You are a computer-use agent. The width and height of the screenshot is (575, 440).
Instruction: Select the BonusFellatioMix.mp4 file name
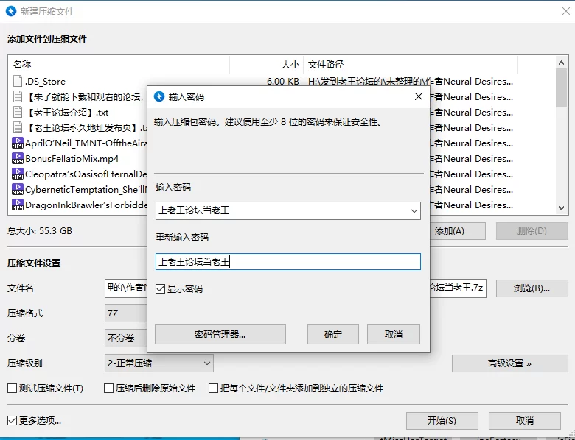(x=72, y=158)
